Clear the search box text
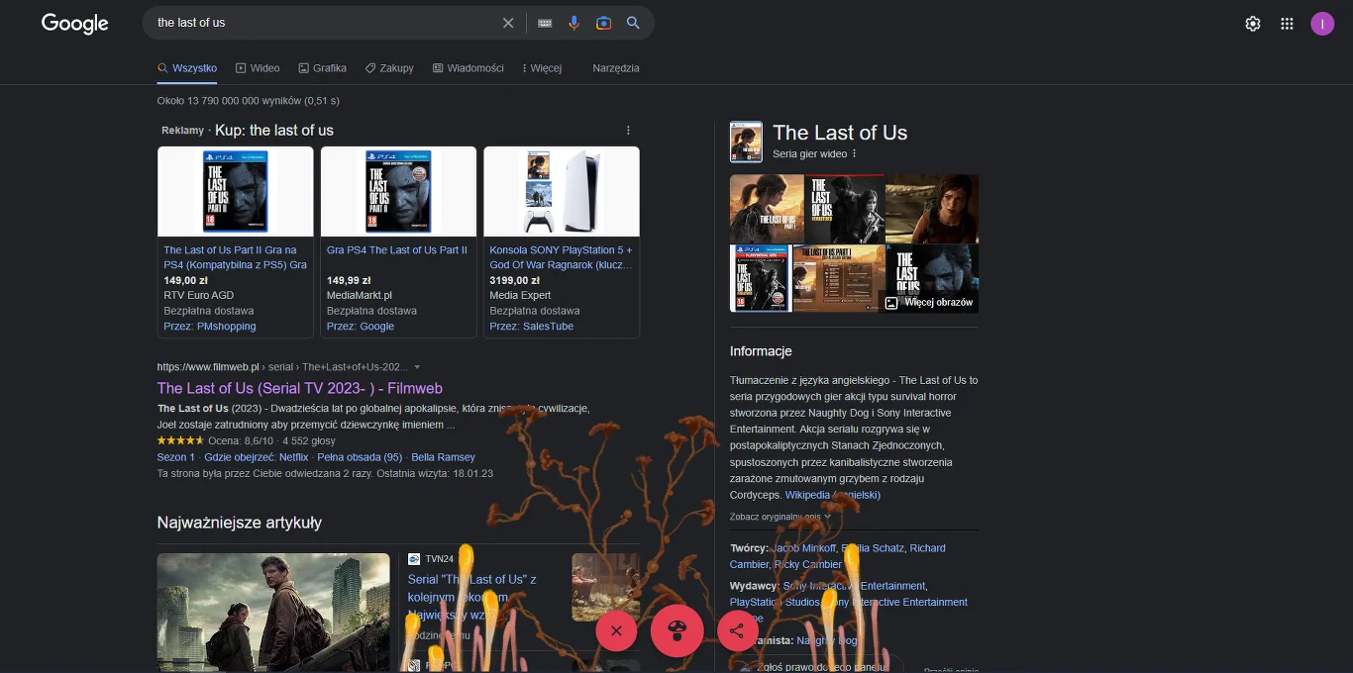 pos(508,23)
